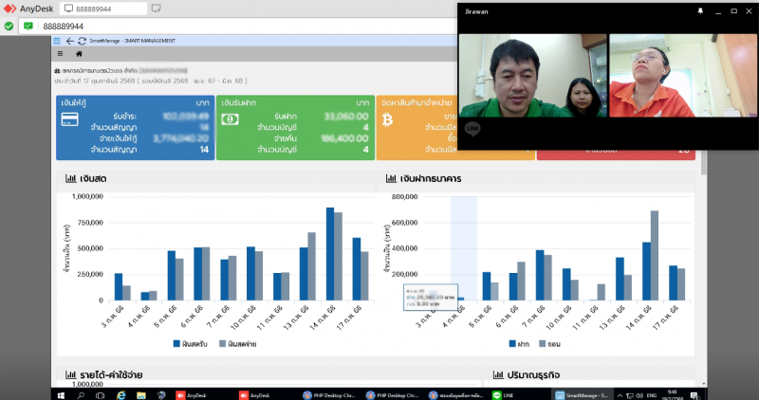
Task: Open taskbar search magnifier
Action: 81,395
